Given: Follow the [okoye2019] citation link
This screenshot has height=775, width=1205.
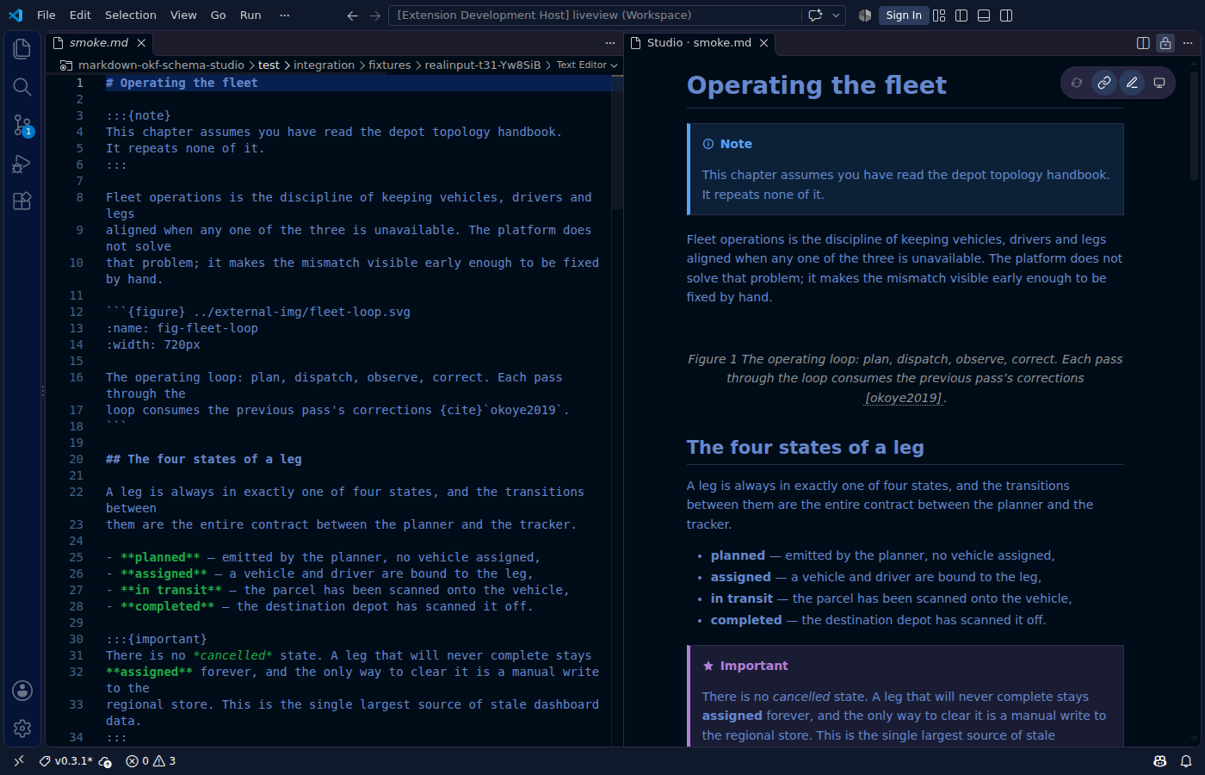Looking at the screenshot, I should [904, 398].
